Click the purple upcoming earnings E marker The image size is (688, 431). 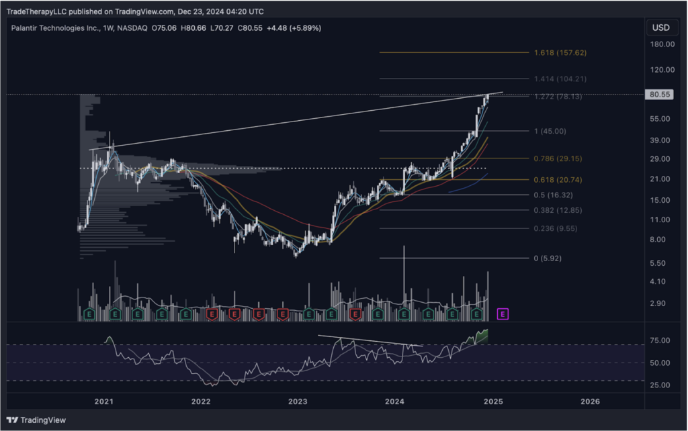503,314
